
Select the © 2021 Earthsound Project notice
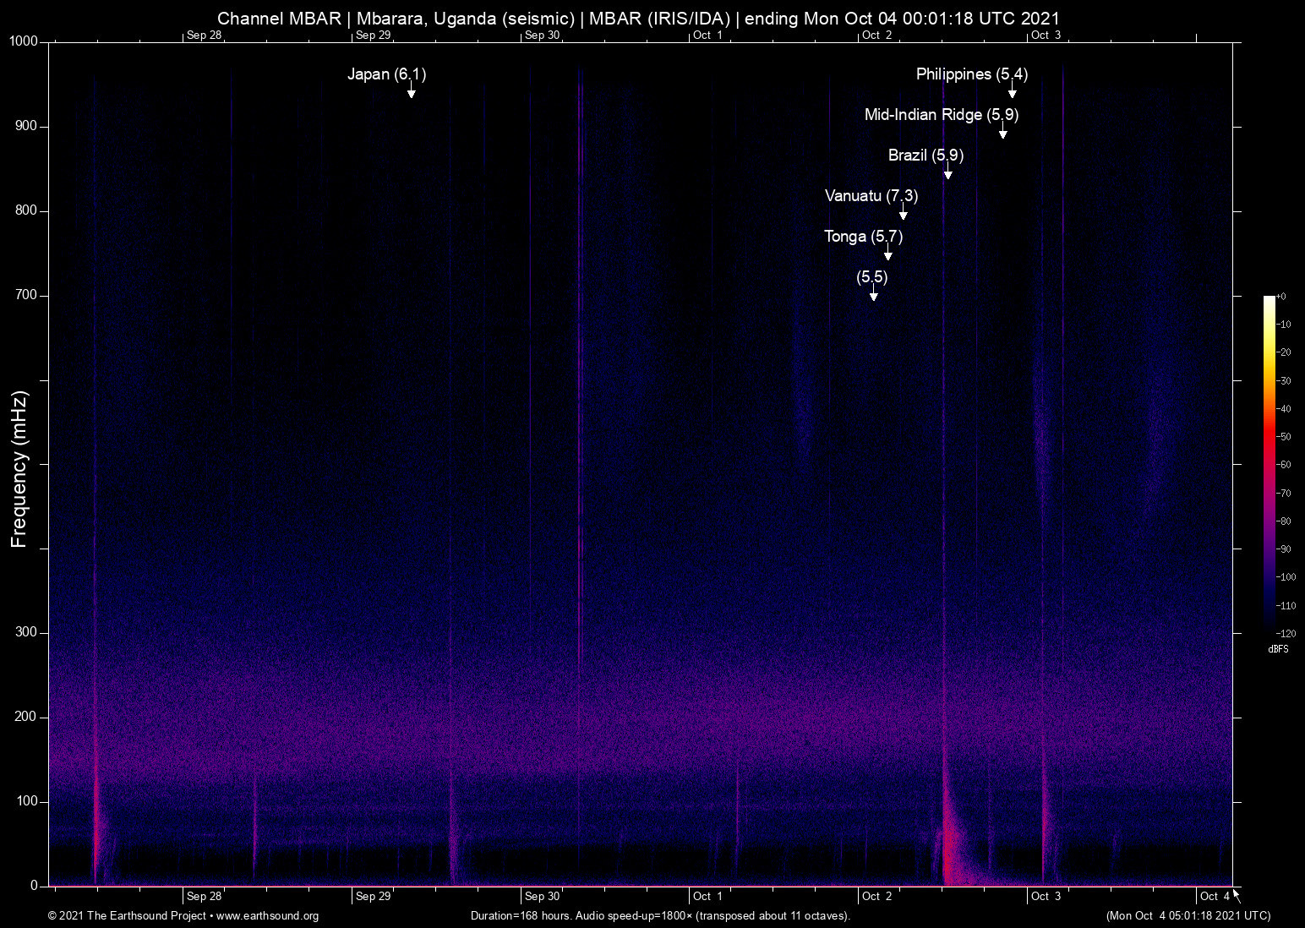127,916
